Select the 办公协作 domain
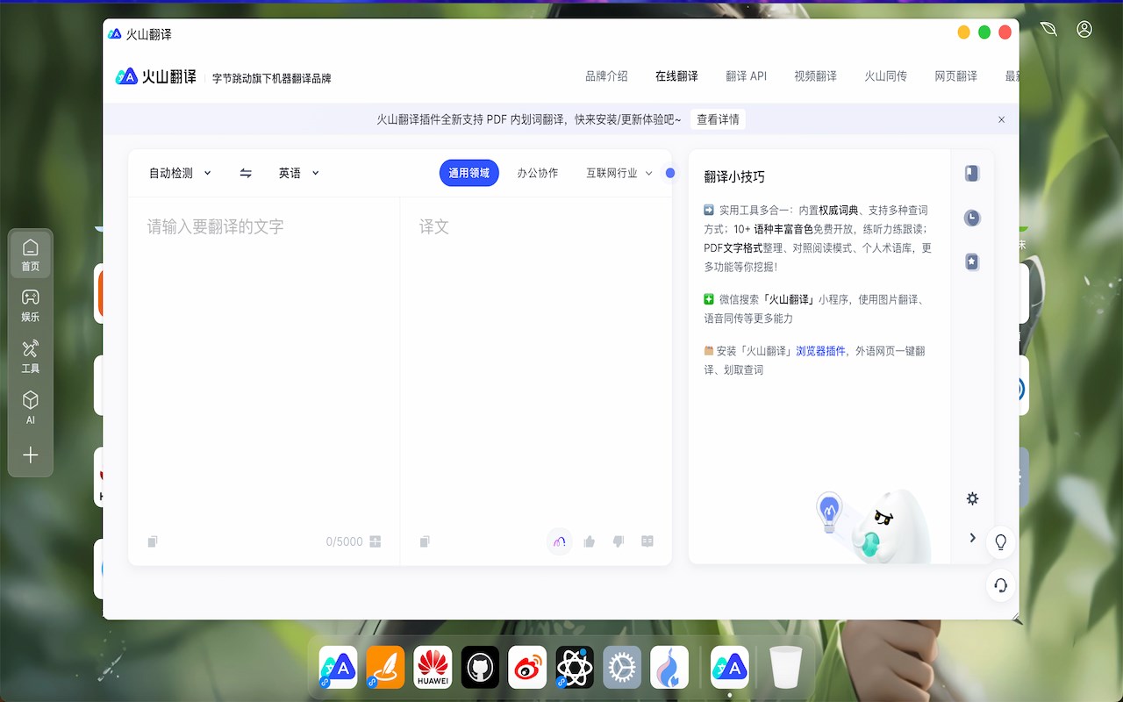This screenshot has width=1123, height=702. 538,174
